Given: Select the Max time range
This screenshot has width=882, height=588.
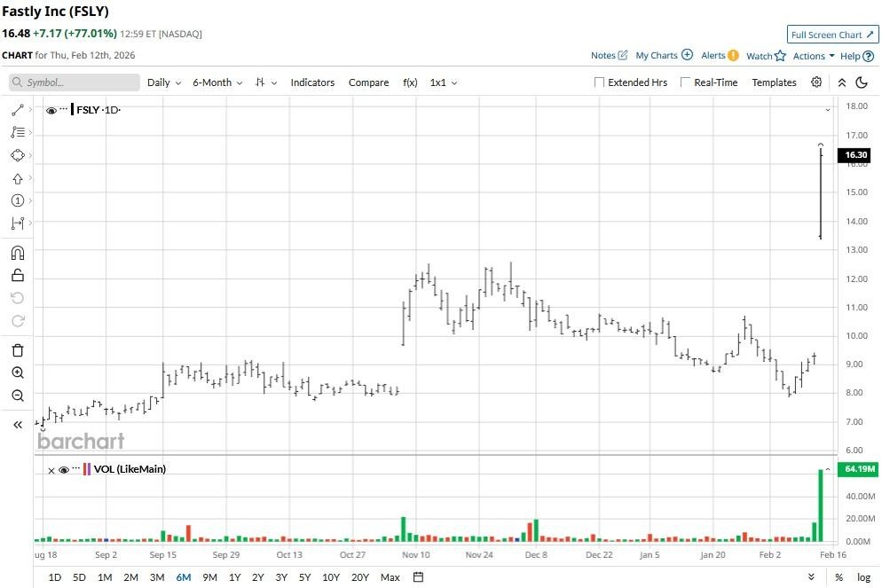Looking at the screenshot, I should pyautogui.click(x=390, y=577).
